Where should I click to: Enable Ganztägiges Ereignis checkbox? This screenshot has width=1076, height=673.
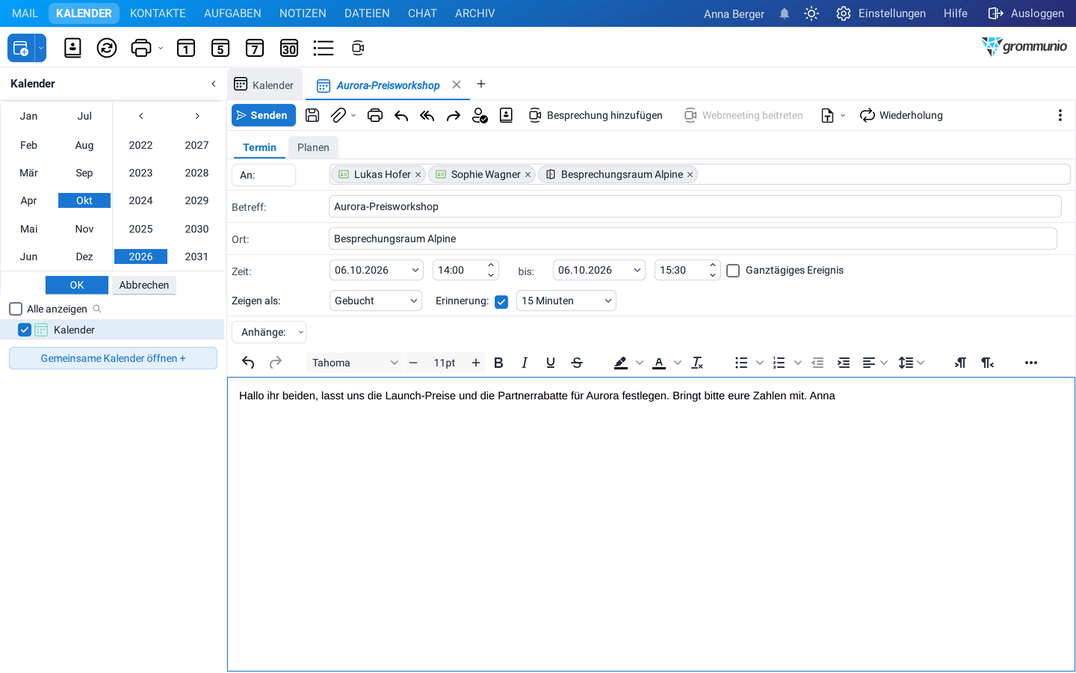(733, 271)
